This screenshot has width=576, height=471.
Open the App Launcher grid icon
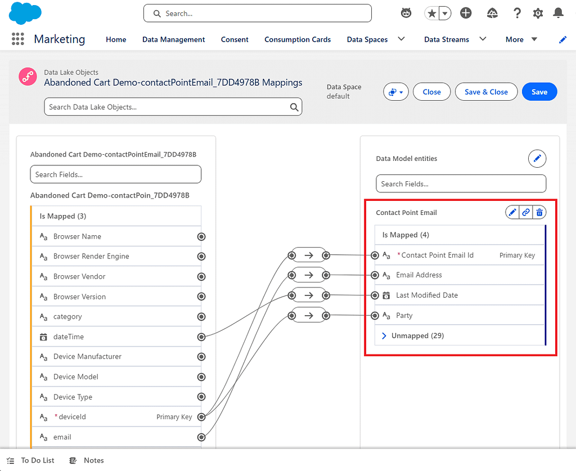pyautogui.click(x=17, y=39)
